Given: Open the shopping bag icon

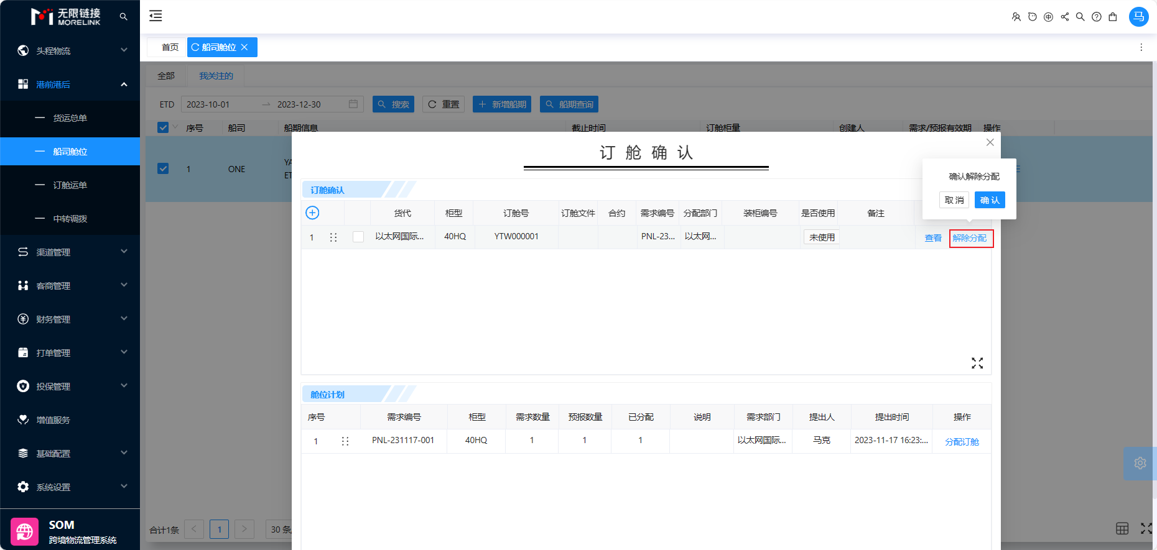Looking at the screenshot, I should pyautogui.click(x=1113, y=17).
